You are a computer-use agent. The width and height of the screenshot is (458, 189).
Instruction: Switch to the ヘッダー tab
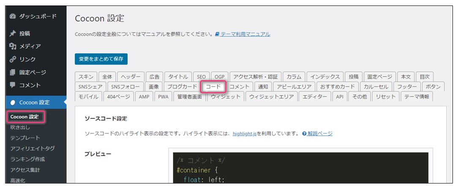coord(131,77)
